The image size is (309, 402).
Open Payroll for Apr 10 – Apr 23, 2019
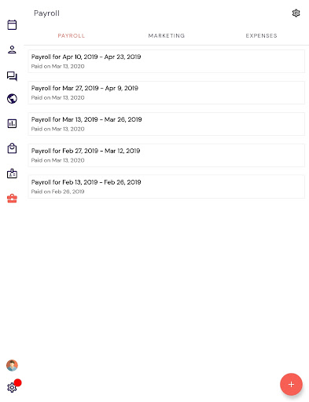click(x=167, y=61)
